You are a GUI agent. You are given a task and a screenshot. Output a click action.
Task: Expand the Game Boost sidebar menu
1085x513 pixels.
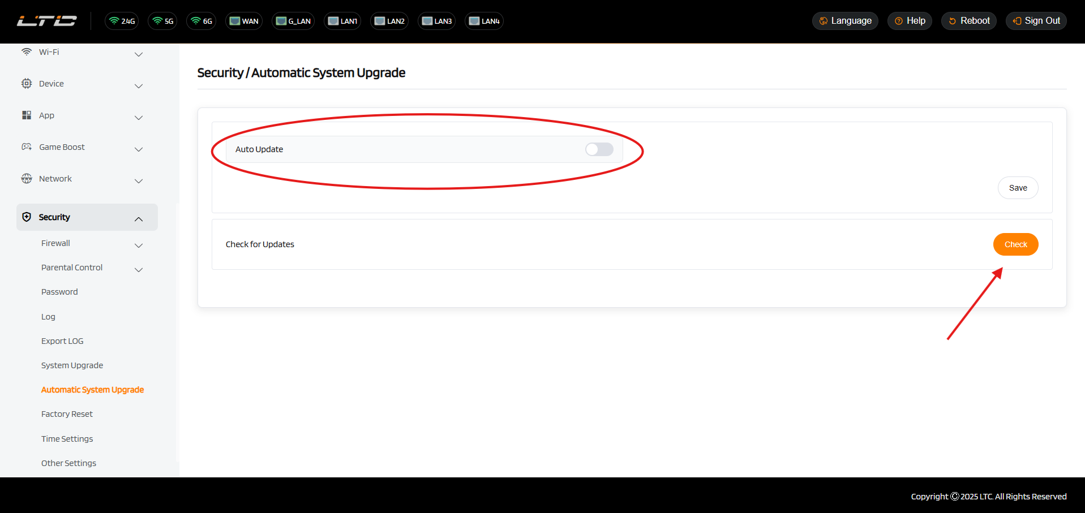click(82, 148)
